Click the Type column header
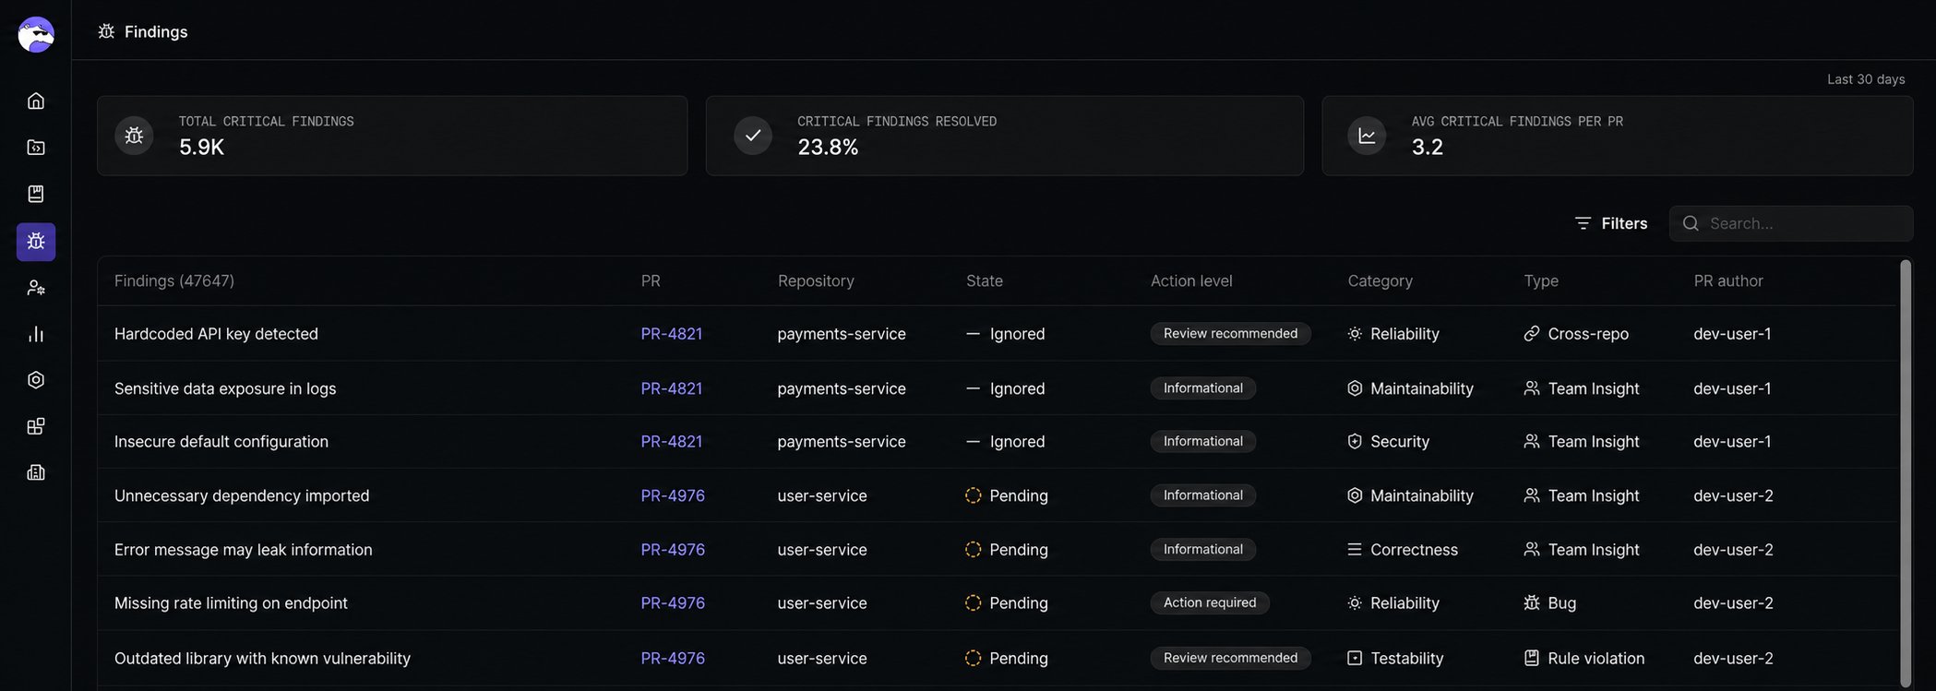Screen dimensions: 1936x691 (x=1541, y=280)
